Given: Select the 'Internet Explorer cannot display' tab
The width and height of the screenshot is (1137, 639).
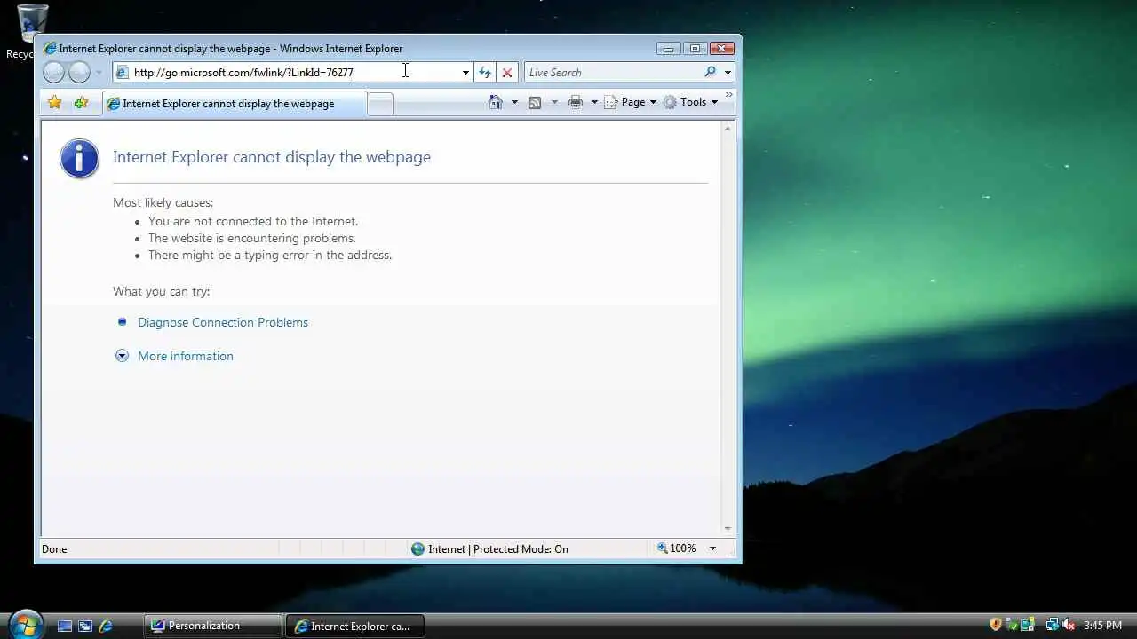Looking at the screenshot, I should pos(234,104).
